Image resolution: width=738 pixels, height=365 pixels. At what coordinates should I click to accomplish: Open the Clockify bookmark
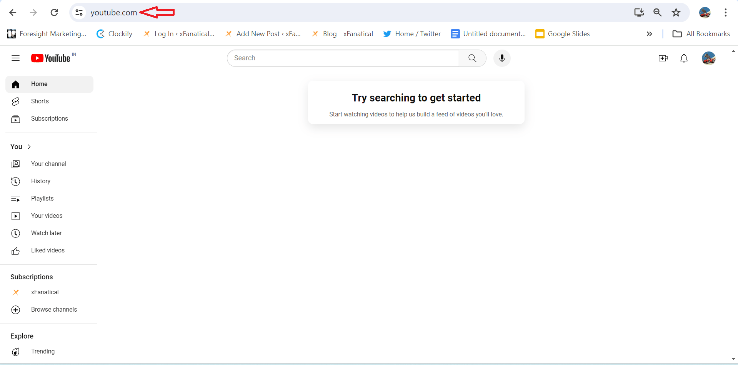(x=115, y=34)
